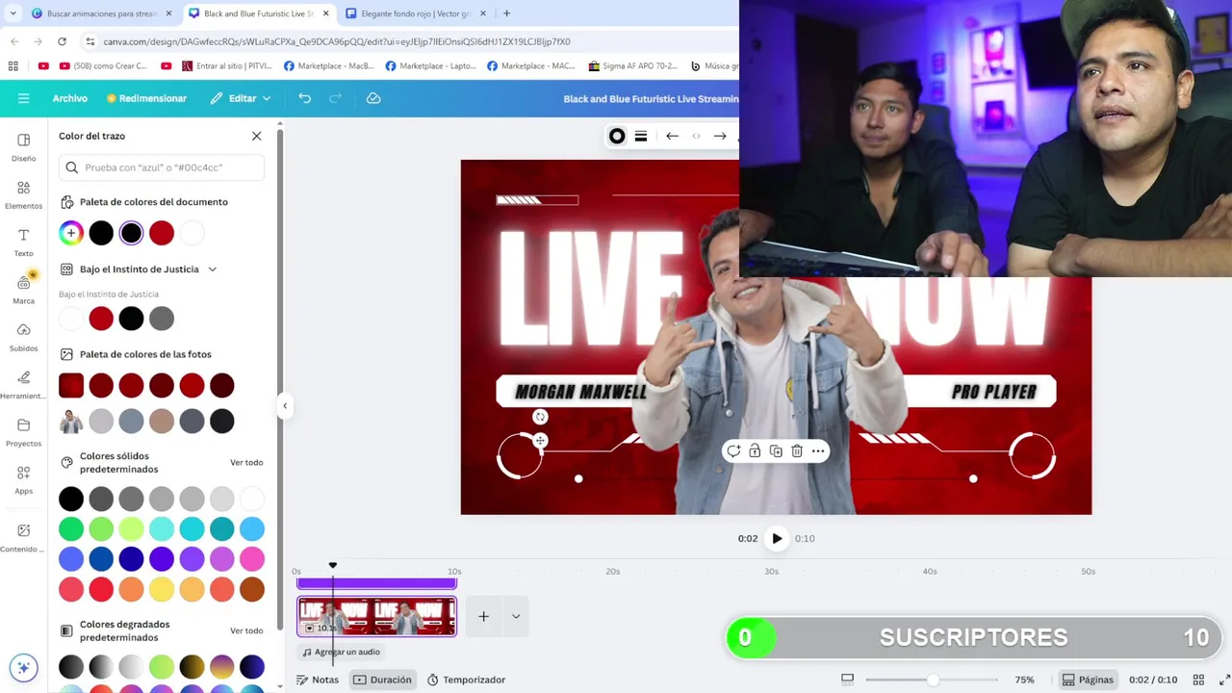Image resolution: width=1232 pixels, height=693 pixels.
Task: Open the Sigma AF APO bookmark
Action: [632, 65]
